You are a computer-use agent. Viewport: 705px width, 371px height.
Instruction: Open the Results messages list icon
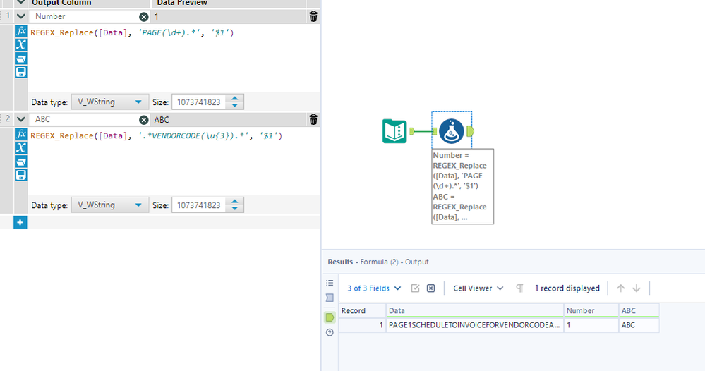pyautogui.click(x=330, y=283)
